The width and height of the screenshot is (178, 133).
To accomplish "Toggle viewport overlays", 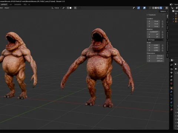I will tap(144, 8).
